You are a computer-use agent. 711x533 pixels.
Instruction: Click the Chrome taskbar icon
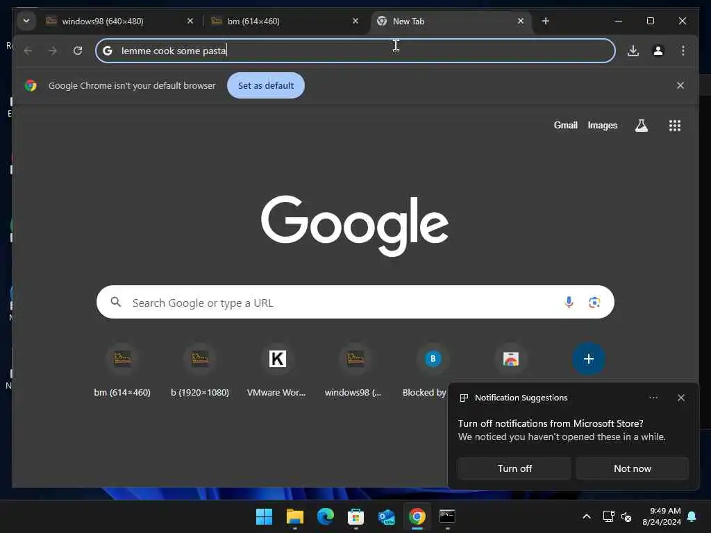(417, 516)
